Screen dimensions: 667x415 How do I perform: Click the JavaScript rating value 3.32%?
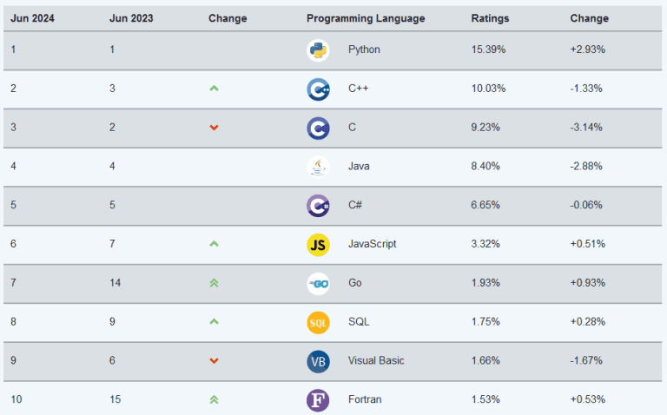tap(485, 244)
